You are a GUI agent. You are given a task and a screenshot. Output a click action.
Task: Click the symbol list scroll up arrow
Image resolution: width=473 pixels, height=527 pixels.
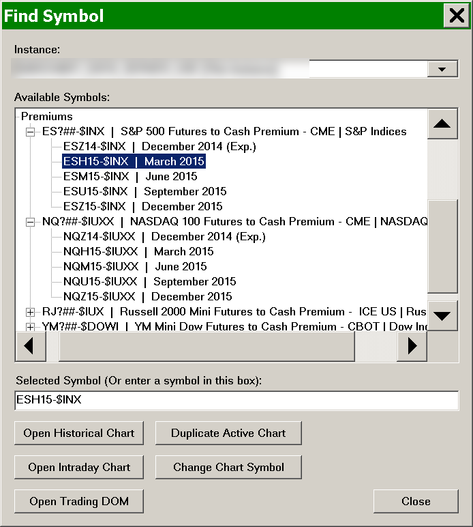442,124
